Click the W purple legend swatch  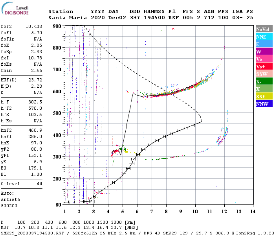(264, 52)
